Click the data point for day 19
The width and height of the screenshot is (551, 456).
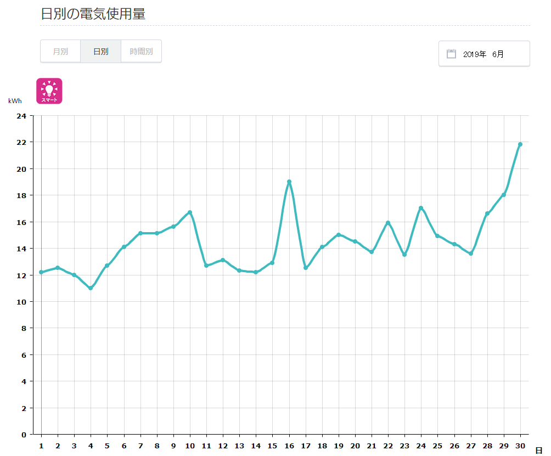339,235
